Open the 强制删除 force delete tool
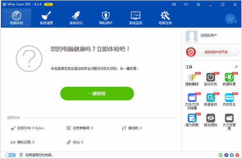 point(192,79)
